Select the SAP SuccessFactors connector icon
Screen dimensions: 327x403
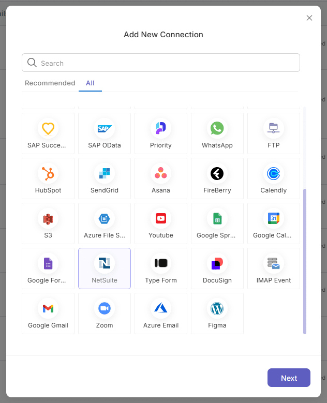(x=48, y=128)
